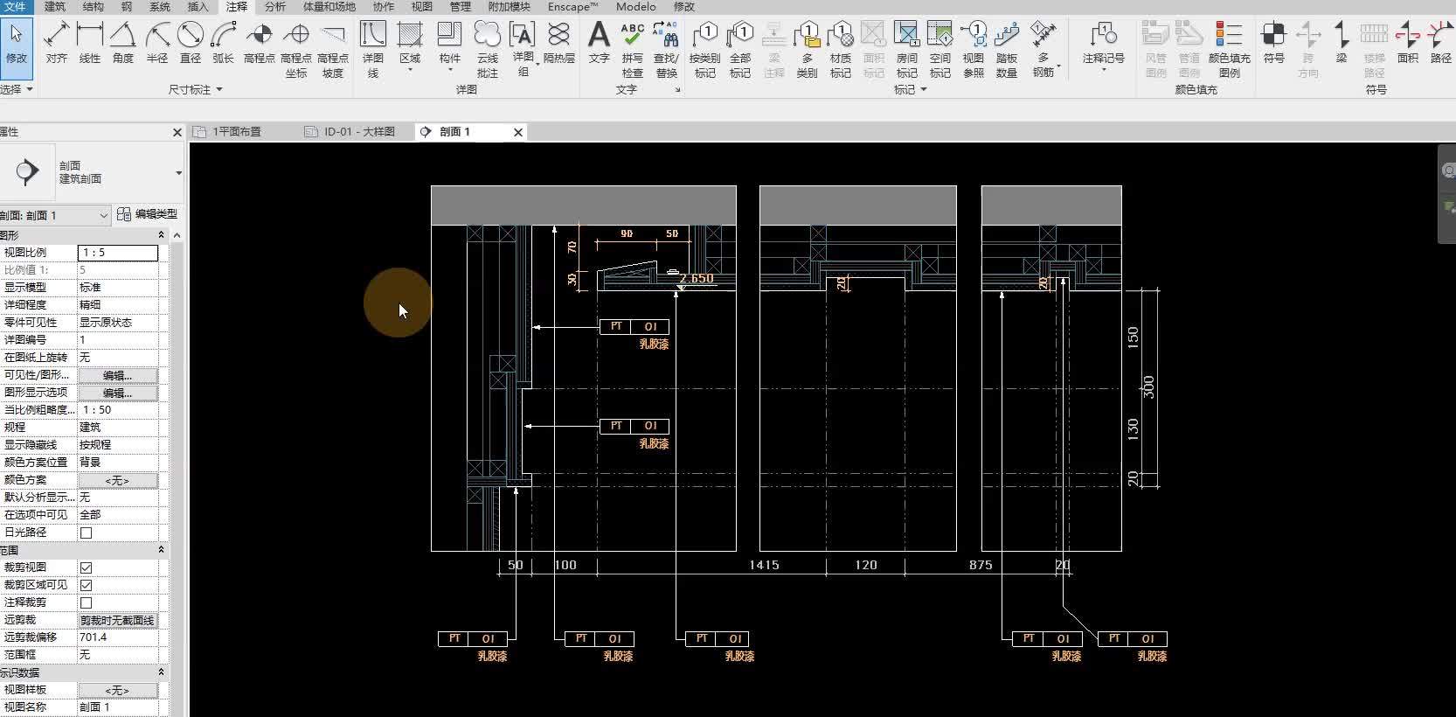
Task: Click the 面积 area symbol tool
Action: coord(1408,43)
